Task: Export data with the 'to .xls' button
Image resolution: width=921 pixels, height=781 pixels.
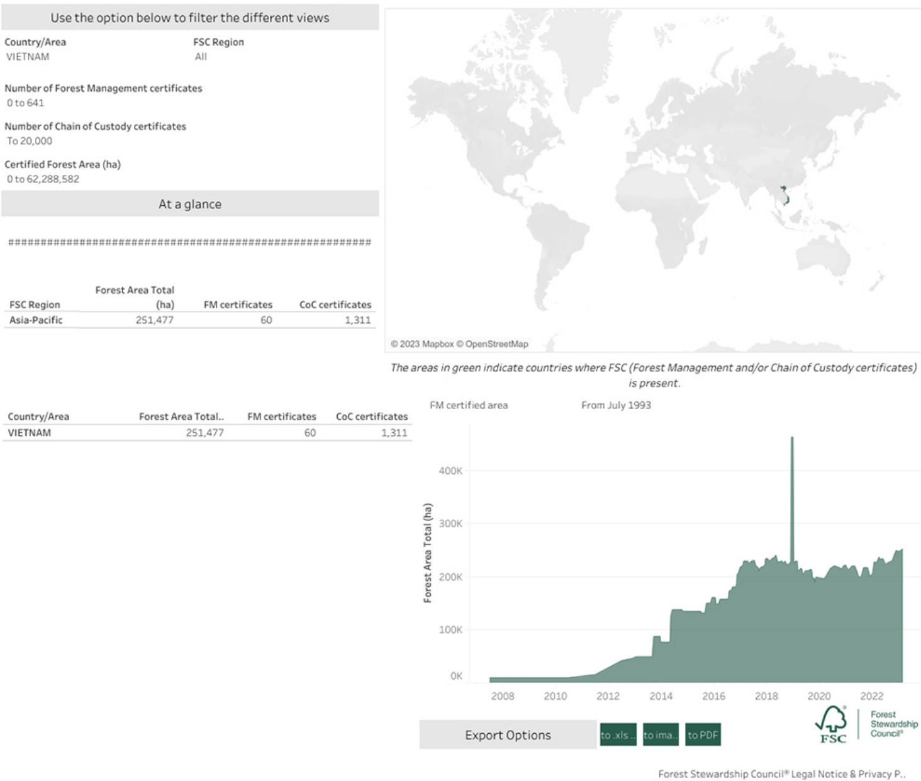Action: click(618, 734)
